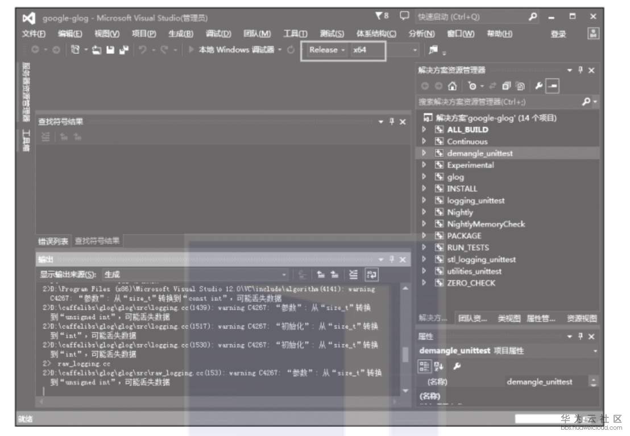Select the PACKAGE project
Screen dimensions: 630x436
click(464, 236)
